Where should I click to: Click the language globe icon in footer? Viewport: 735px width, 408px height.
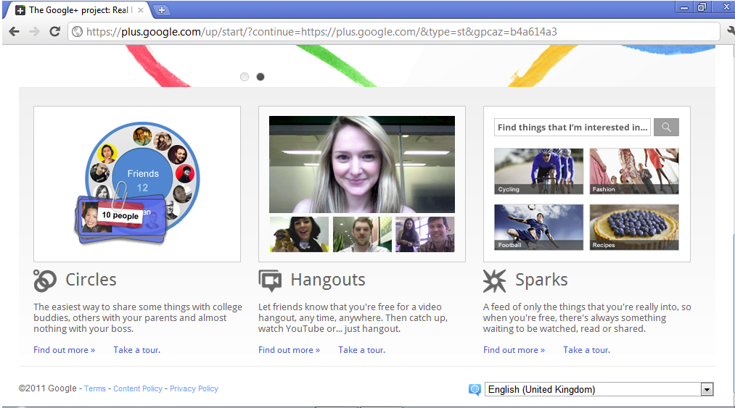click(x=475, y=389)
